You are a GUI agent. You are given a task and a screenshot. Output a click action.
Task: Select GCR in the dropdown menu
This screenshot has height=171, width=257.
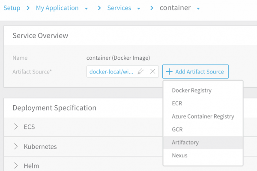(203, 129)
